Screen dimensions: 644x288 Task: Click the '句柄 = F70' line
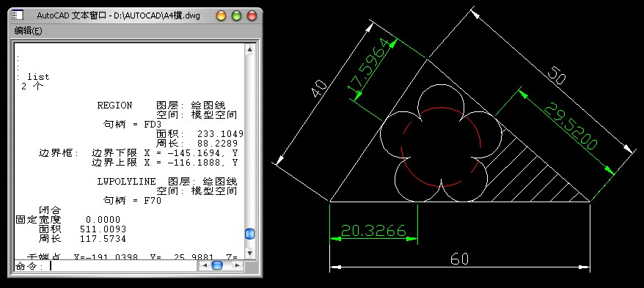tap(132, 201)
